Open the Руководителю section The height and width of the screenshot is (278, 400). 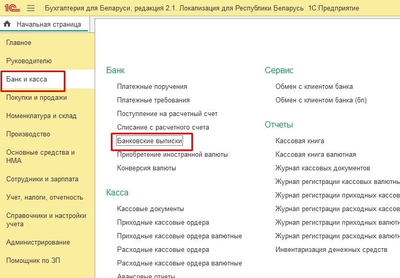29,61
